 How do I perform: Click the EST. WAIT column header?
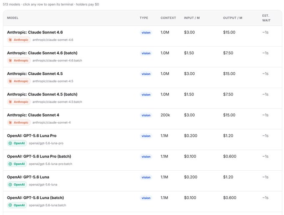(x=266, y=18)
